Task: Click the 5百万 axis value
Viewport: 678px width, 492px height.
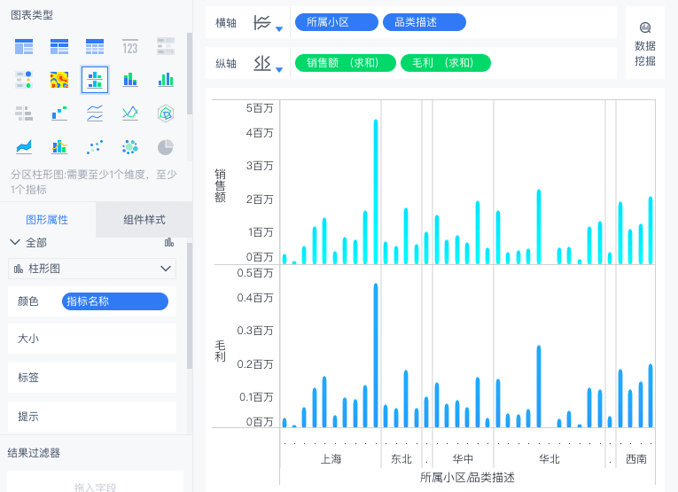Action: 260,108
